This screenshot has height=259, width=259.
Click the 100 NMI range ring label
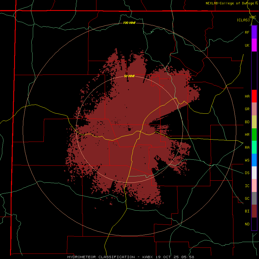click(129, 23)
